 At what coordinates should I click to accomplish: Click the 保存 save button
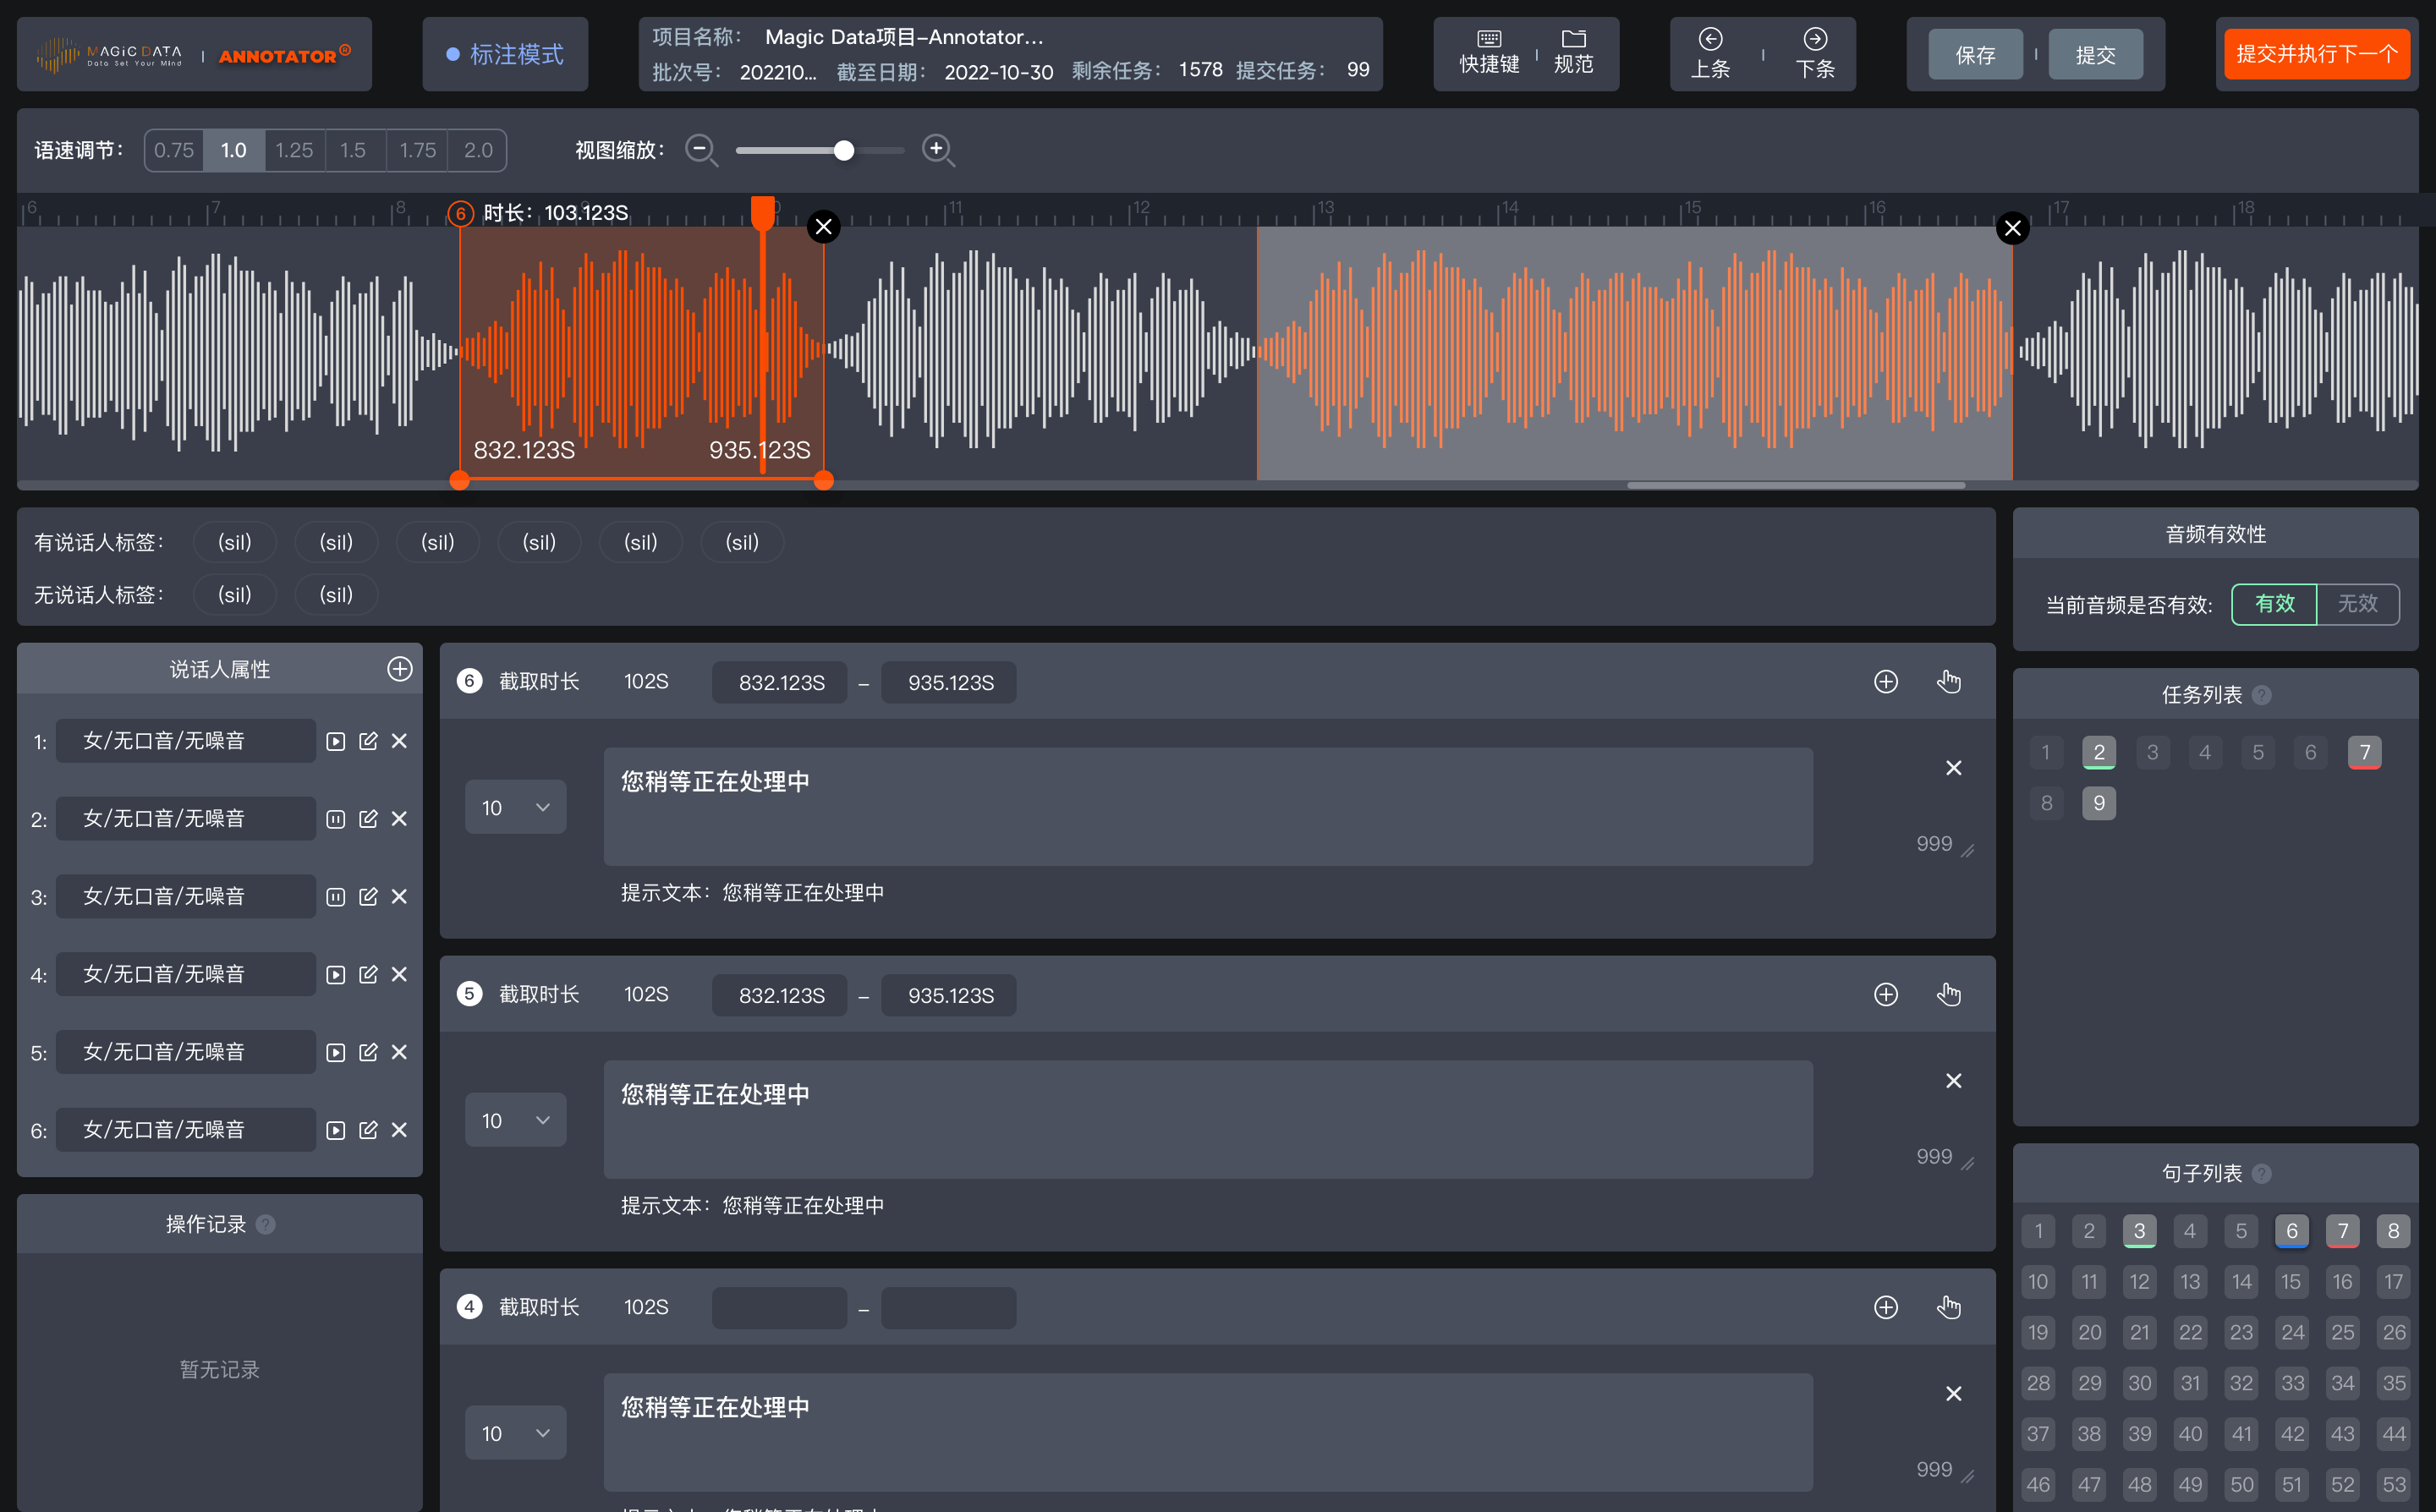coord(1975,55)
